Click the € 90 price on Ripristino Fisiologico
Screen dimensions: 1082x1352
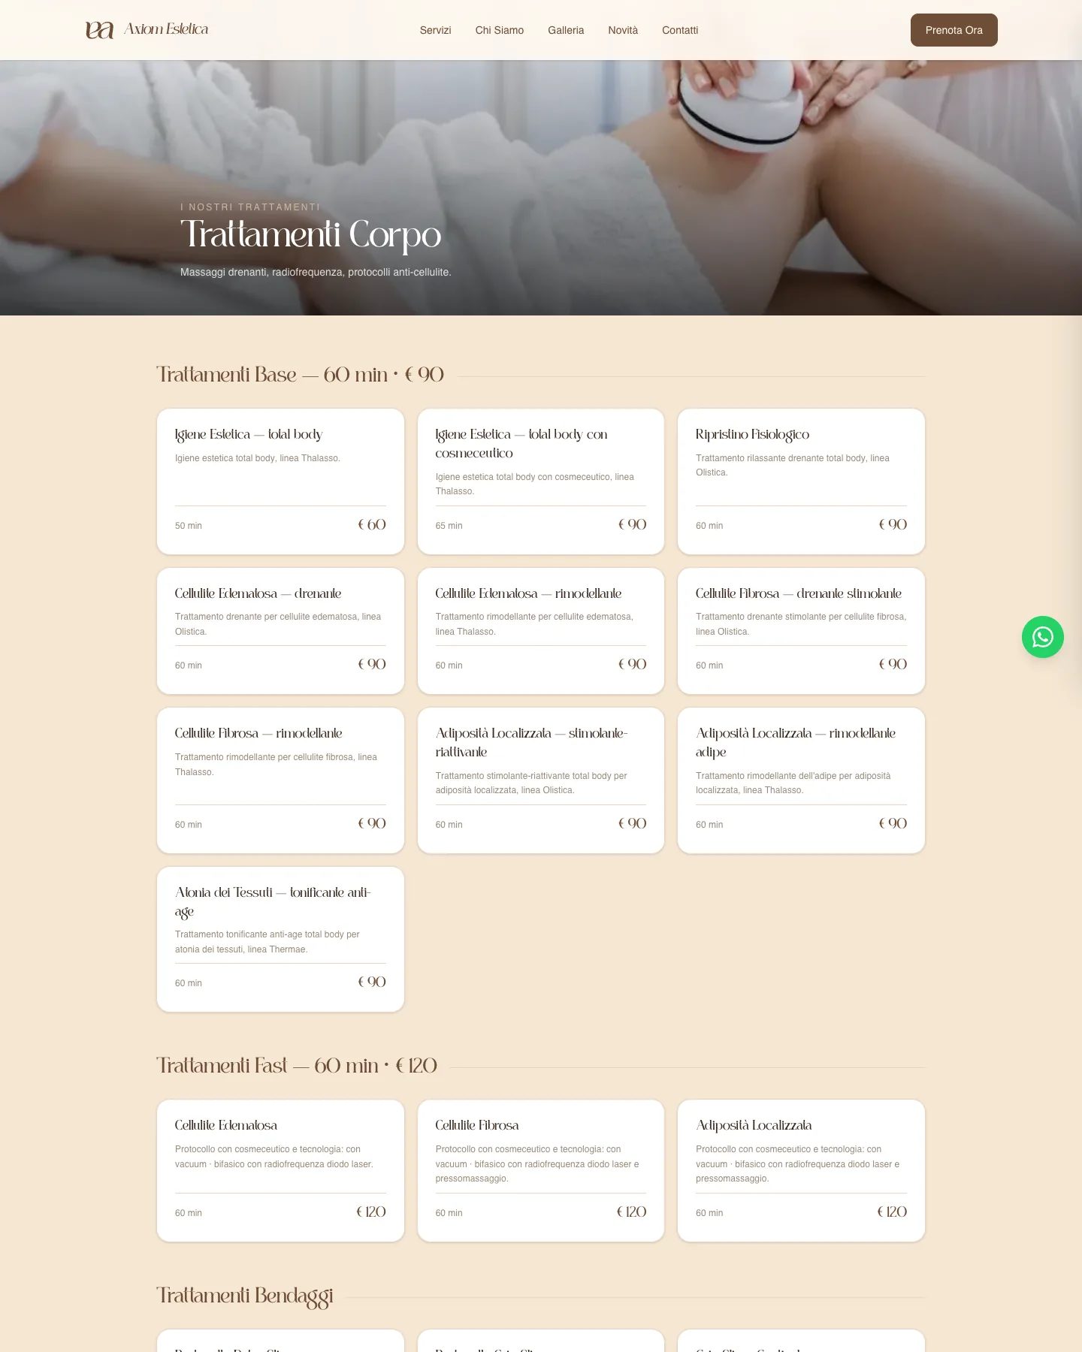893,524
